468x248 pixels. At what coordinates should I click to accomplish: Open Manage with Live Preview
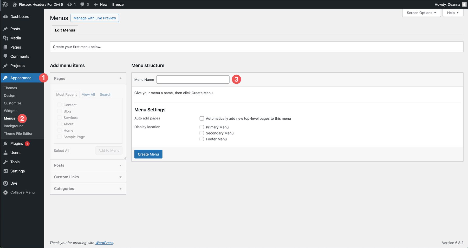[x=95, y=18]
